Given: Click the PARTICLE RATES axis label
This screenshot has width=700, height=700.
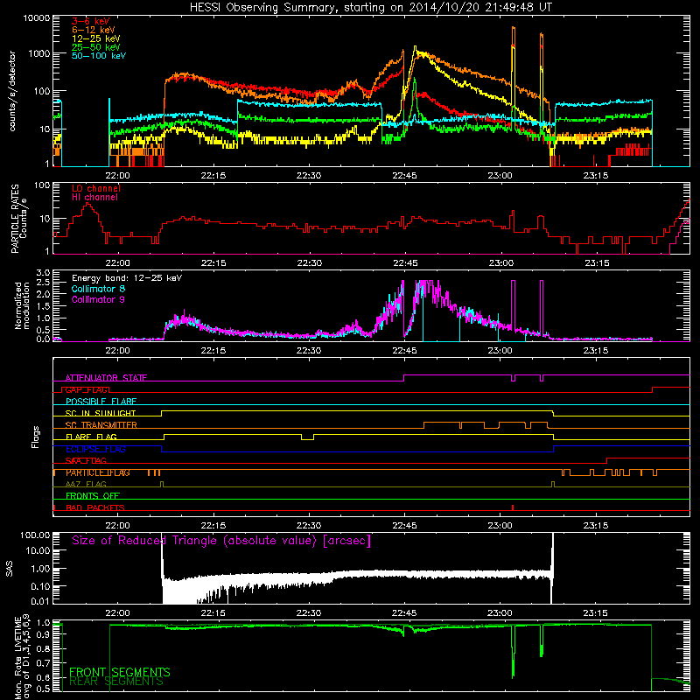Looking at the screenshot, I should click(15, 219).
